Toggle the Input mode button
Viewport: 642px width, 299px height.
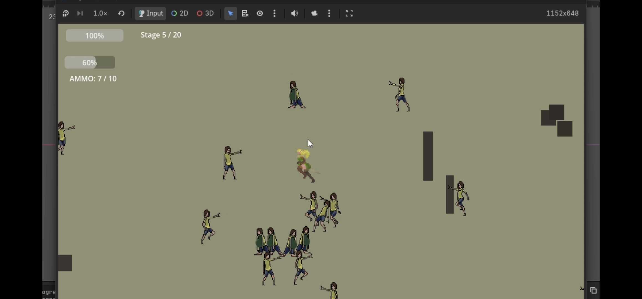pyautogui.click(x=151, y=13)
